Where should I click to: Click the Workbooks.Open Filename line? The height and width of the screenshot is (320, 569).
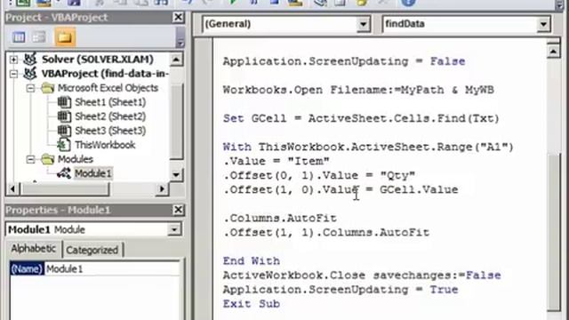click(x=358, y=90)
